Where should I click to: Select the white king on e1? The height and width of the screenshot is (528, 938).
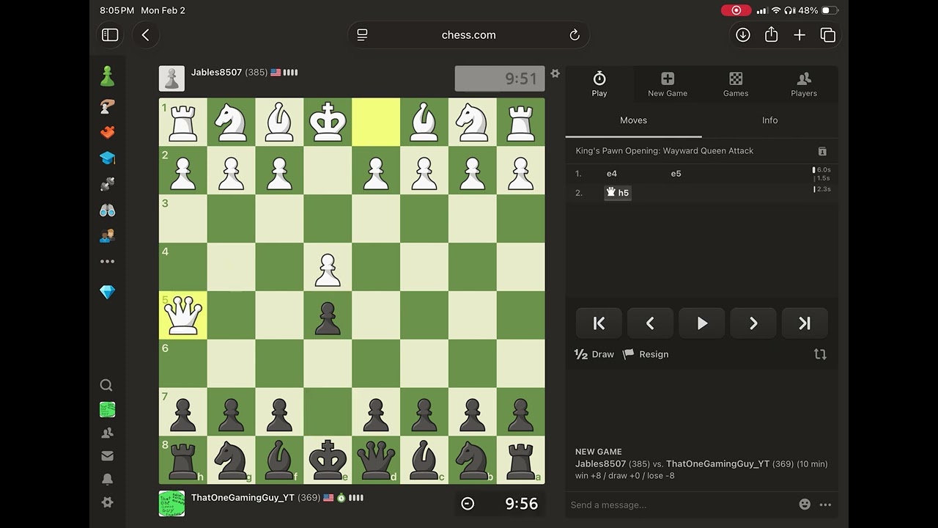click(x=328, y=122)
